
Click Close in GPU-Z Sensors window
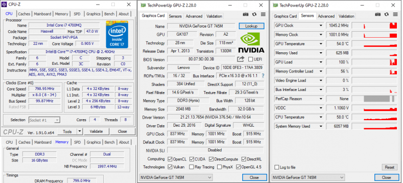(386, 177)
